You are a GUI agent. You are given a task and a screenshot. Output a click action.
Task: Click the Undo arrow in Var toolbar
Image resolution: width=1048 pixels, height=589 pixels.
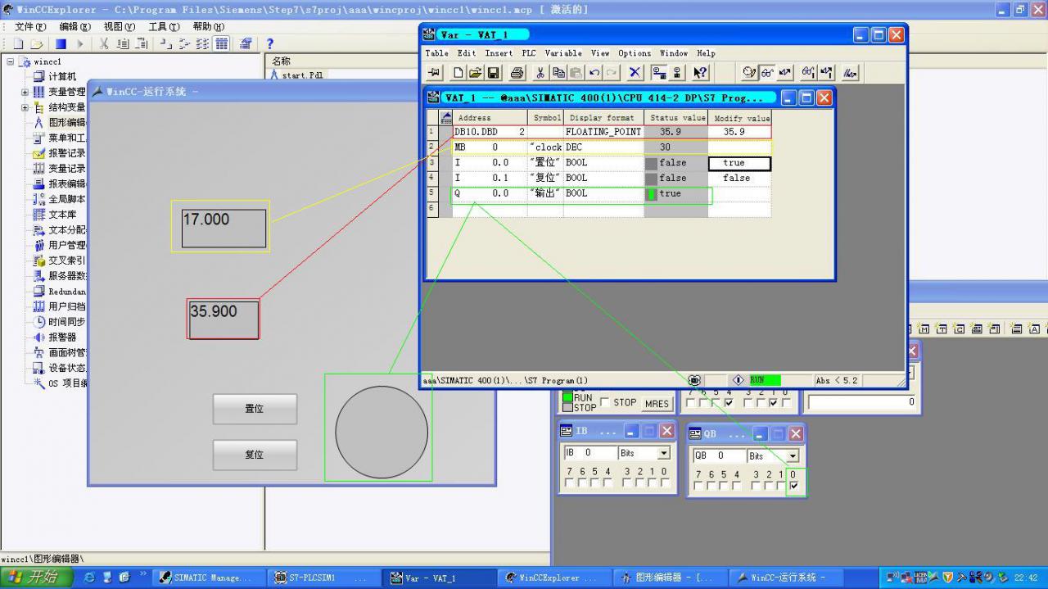(x=594, y=73)
